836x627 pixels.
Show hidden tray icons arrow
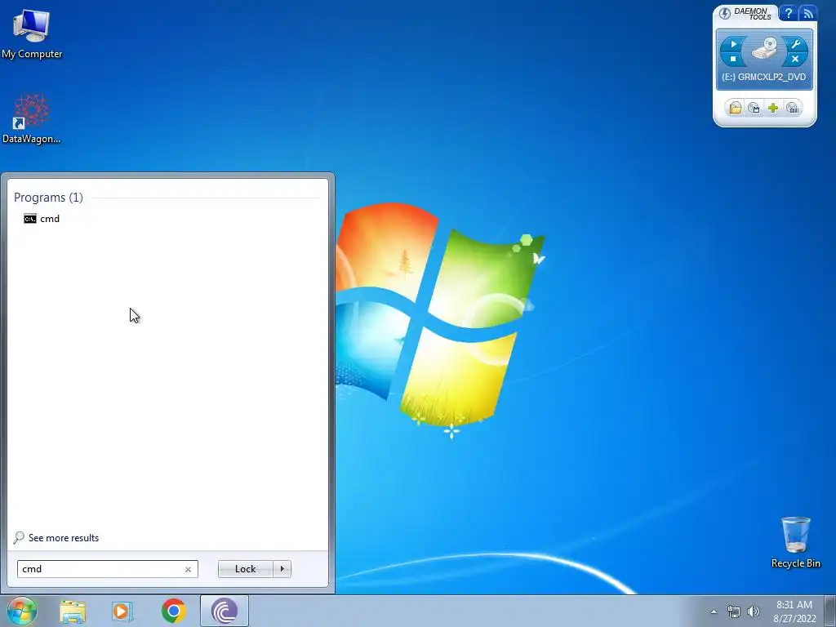(714, 611)
